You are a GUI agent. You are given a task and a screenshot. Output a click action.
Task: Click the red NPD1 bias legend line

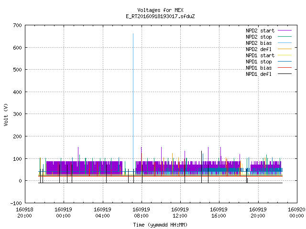(284, 68)
